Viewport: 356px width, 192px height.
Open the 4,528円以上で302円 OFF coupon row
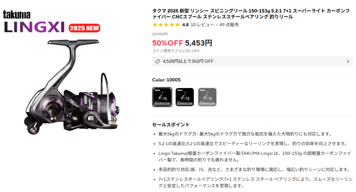[x=252, y=62]
